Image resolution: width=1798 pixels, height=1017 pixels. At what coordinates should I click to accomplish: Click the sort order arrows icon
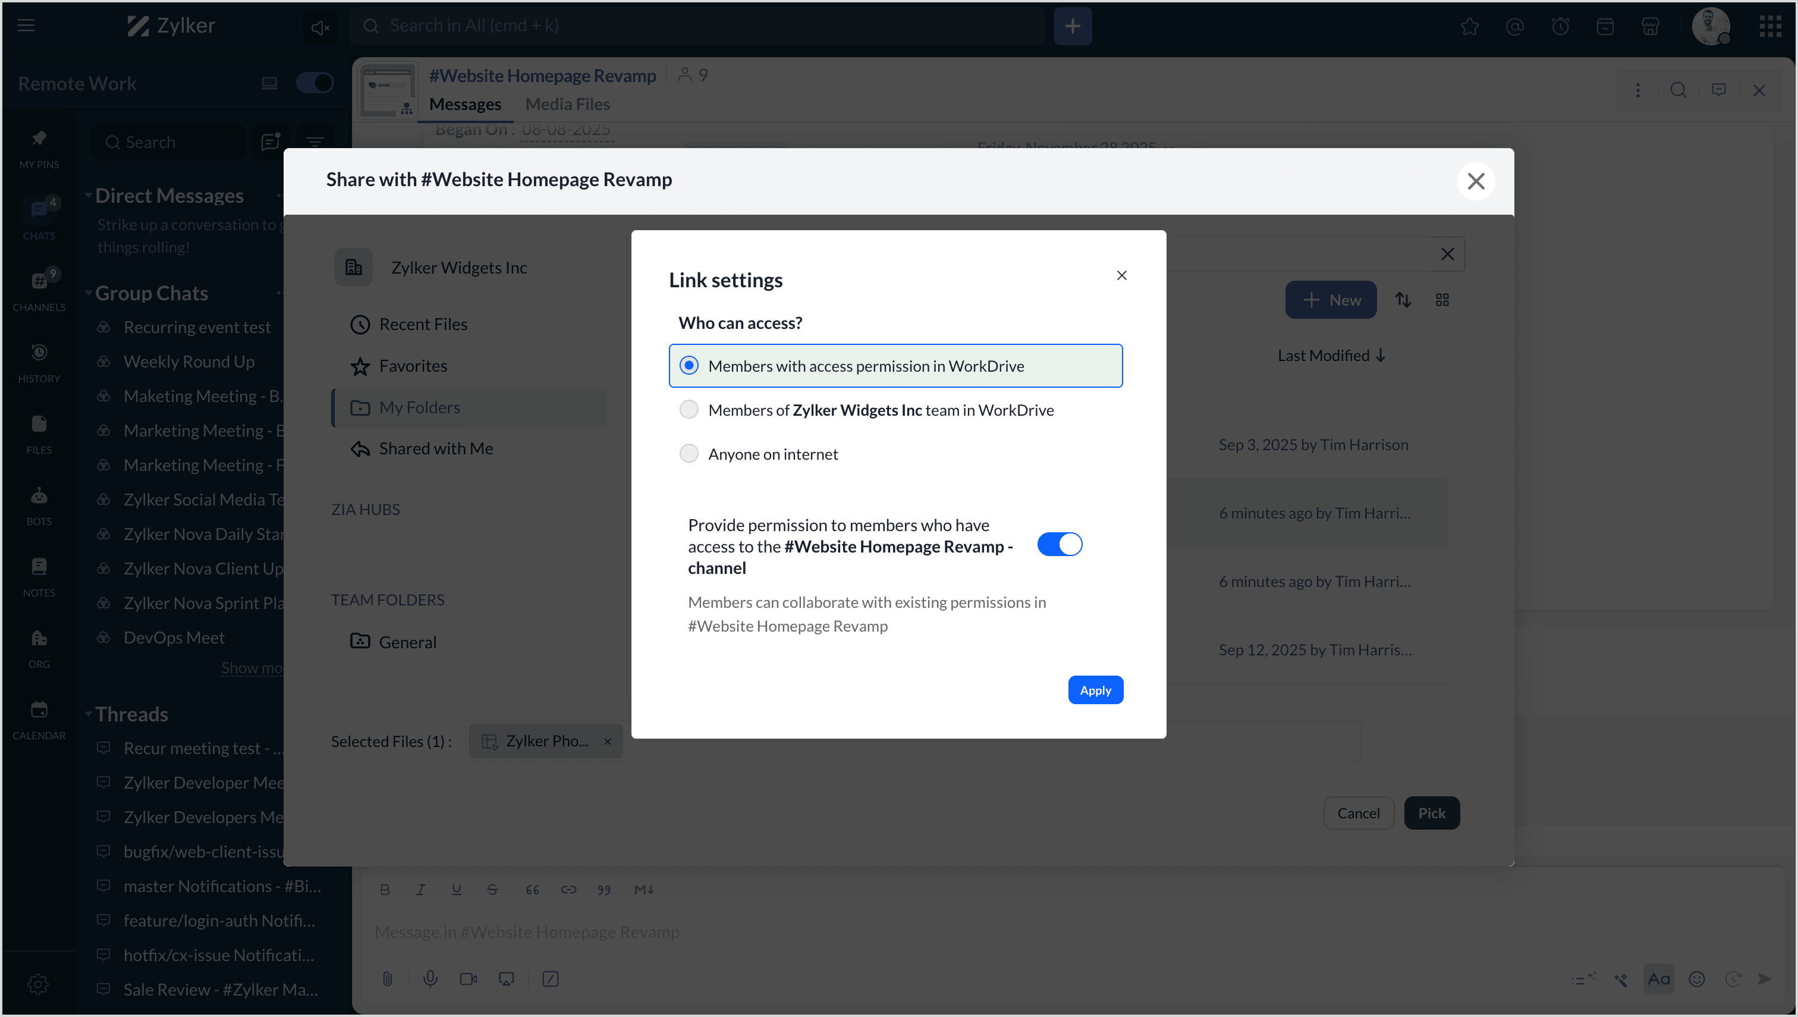[1403, 300]
